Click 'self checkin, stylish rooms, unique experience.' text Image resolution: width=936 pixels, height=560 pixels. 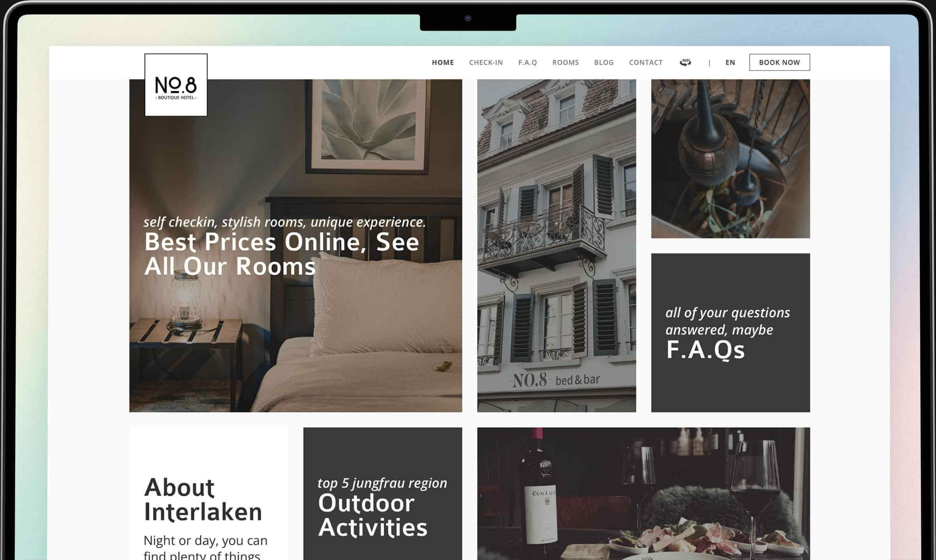[x=285, y=222]
